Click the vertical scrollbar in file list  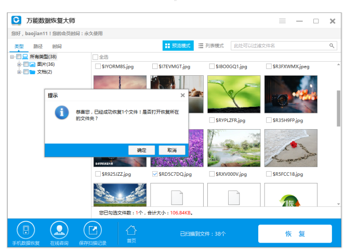(338, 109)
